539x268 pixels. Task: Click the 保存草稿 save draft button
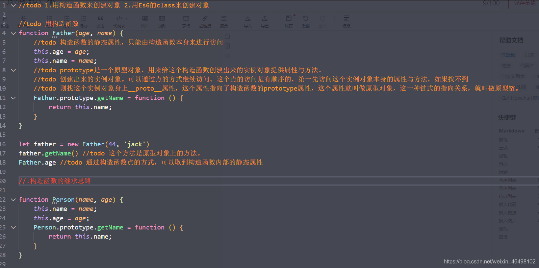pyautogui.click(x=524, y=3)
